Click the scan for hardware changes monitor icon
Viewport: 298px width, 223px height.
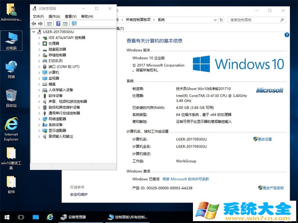click(74, 23)
